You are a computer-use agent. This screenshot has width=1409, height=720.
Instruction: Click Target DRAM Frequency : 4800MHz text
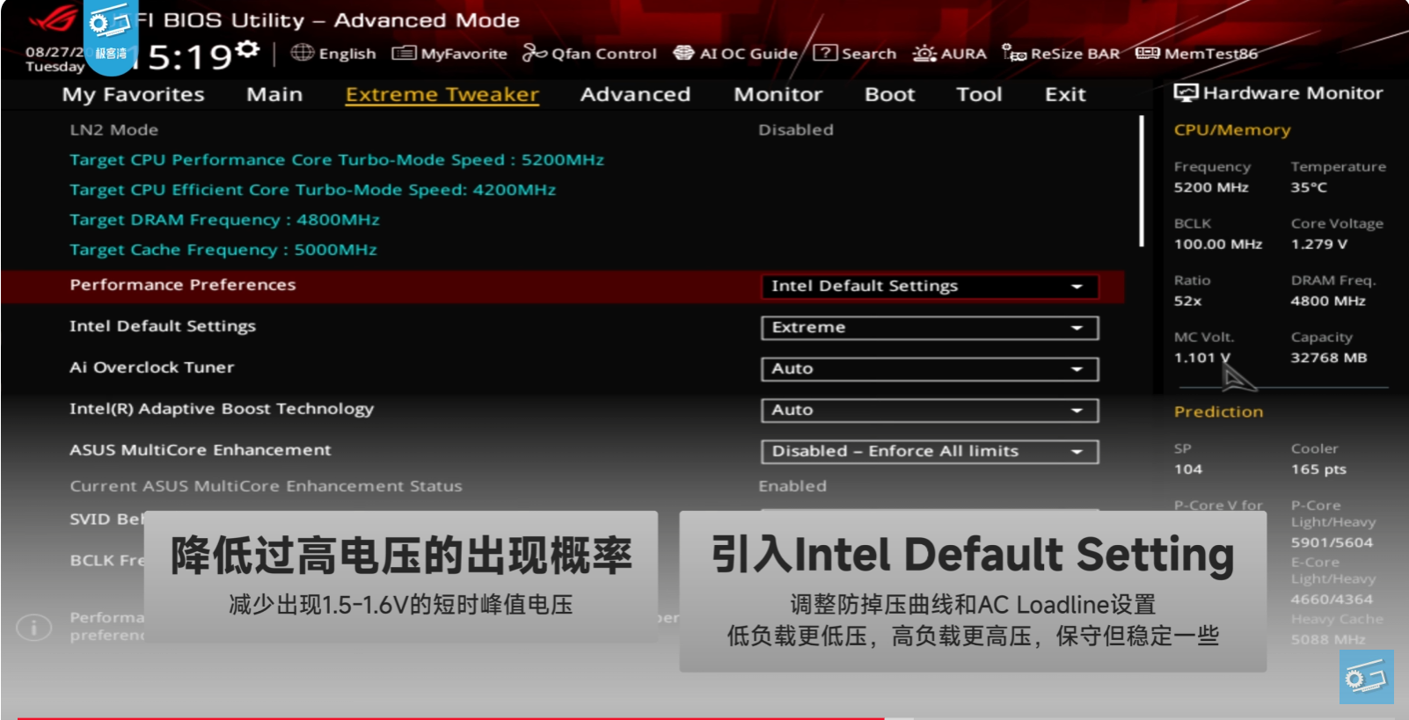click(x=224, y=220)
